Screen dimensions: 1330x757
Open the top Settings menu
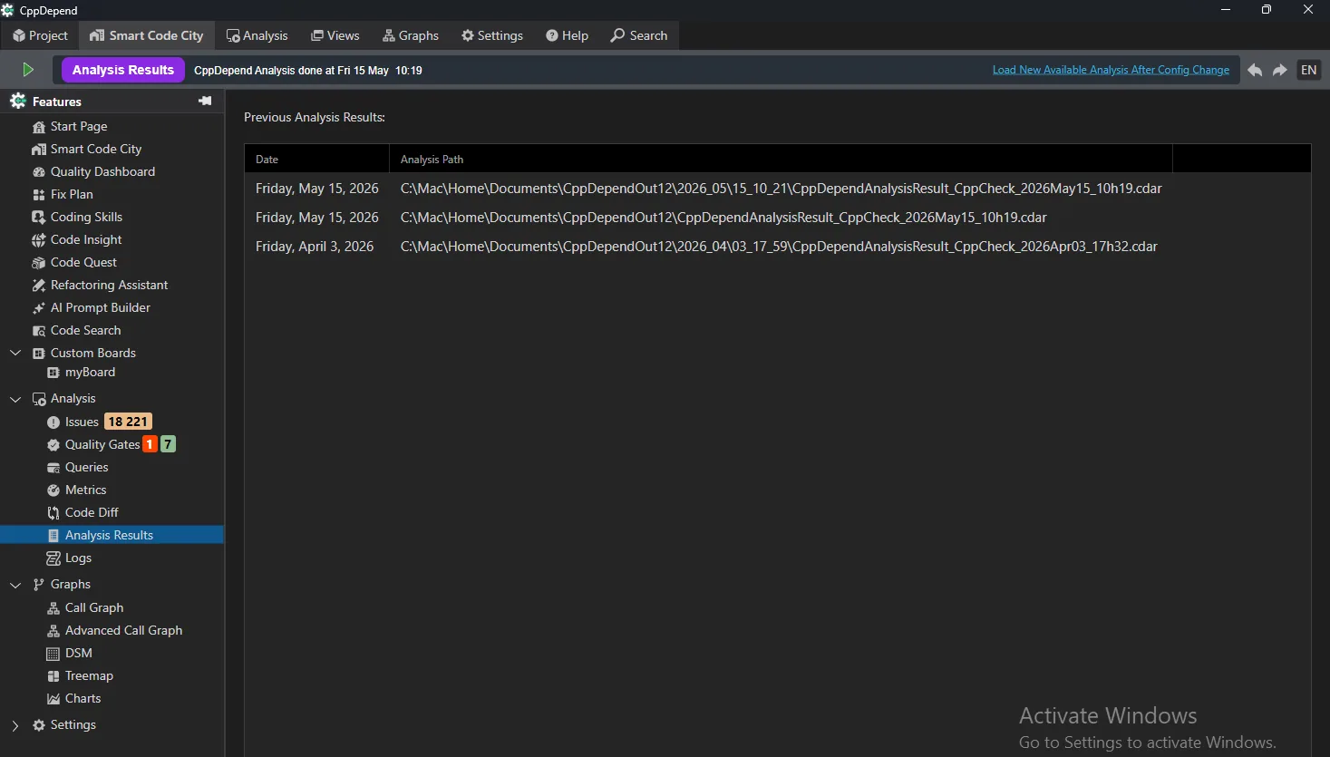491,35
